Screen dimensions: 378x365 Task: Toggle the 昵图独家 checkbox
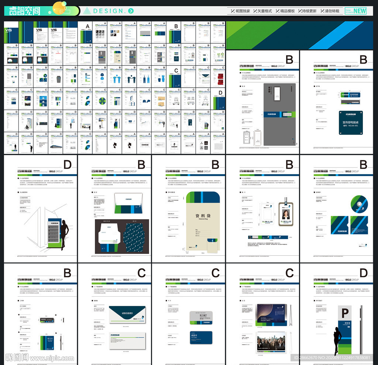click(x=233, y=11)
